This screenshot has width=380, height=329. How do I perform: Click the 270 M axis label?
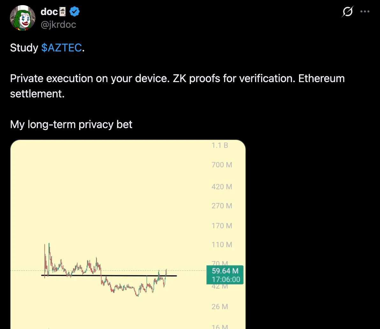(x=222, y=206)
